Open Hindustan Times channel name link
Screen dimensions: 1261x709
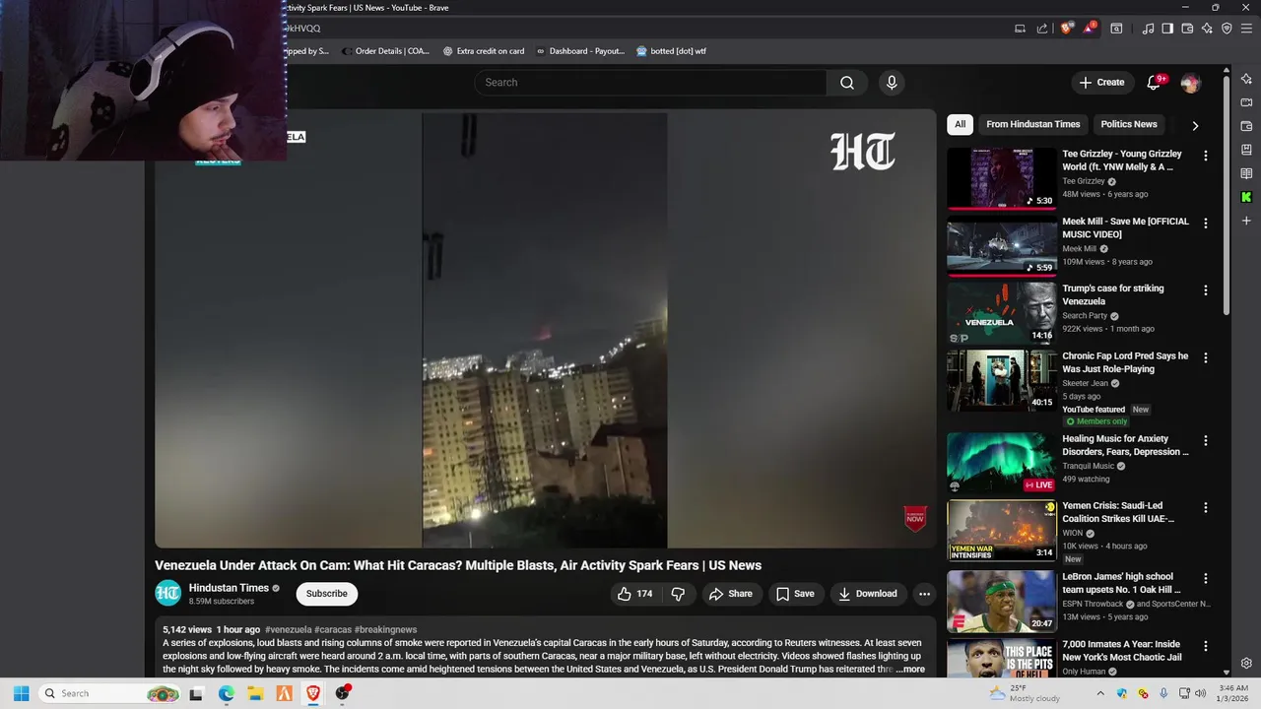(x=229, y=588)
